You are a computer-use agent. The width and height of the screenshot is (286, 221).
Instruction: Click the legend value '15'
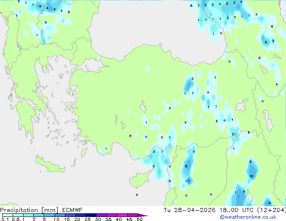point(67,219)
